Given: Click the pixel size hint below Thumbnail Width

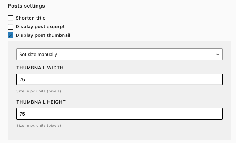Looking at the screenshot, I should point(39,91).
